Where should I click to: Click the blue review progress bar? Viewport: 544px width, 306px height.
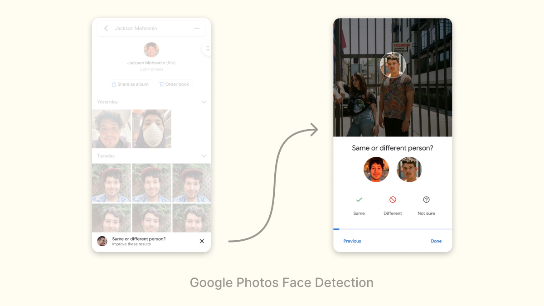[393, 229]
